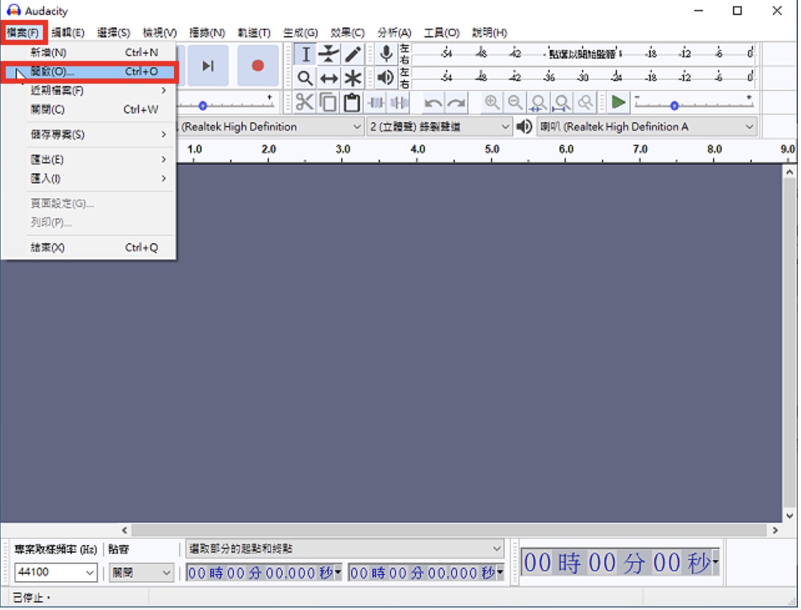
Task: Click the Silence audio icon
Action: [x=399, y=102]
